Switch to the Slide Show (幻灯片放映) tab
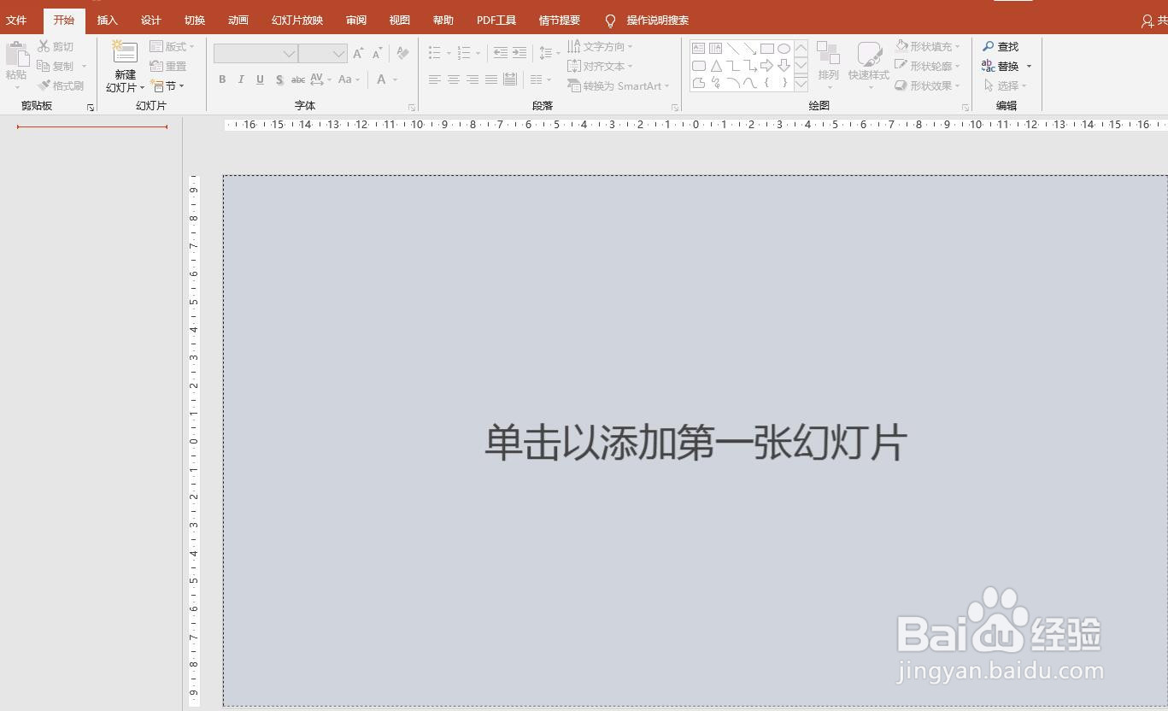1168x711 pixels. tap(297, 21)
